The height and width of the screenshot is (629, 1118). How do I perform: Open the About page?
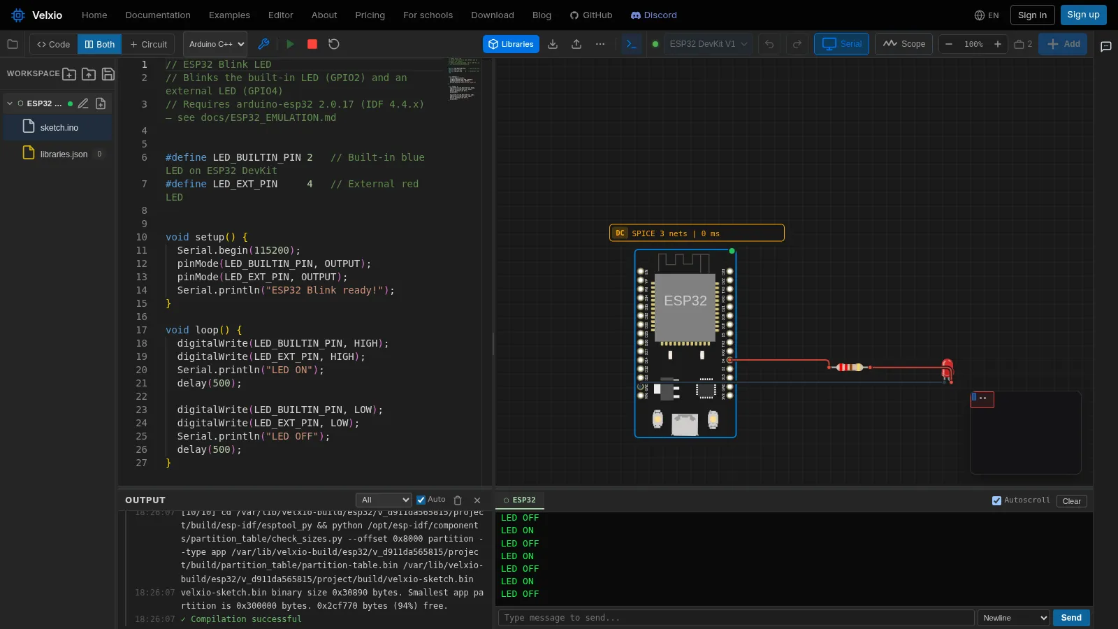click(x=324, y=15)
